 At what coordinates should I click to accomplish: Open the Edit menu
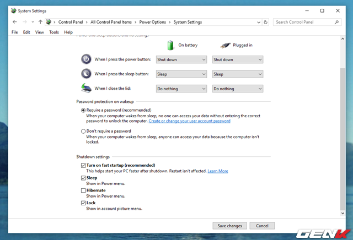click(x=26, y=32)
